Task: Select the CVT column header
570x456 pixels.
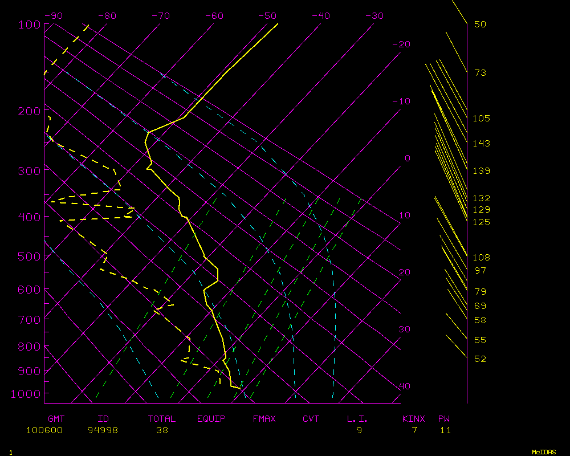Action: [311, 419]
